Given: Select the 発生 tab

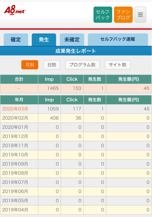Looking at the screenshot, I should pyautogui.click(x=44, y=40).
